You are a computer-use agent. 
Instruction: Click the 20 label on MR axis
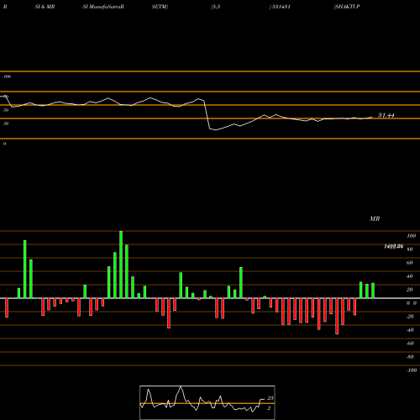tap(409, 290)
